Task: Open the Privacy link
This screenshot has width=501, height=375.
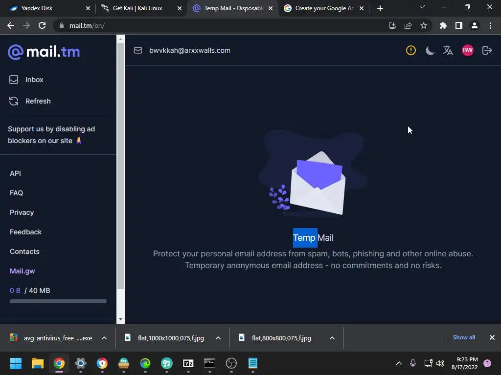Action: (22, 212)
